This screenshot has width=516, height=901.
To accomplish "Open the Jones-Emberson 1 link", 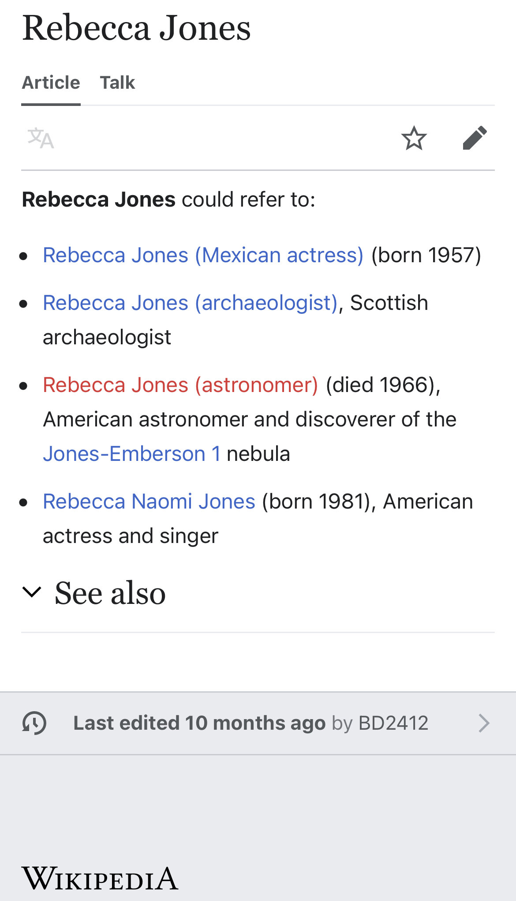I will [132, 454].
